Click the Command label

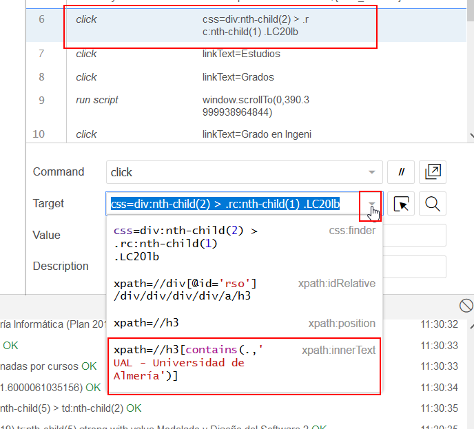[x=59, y=172]
